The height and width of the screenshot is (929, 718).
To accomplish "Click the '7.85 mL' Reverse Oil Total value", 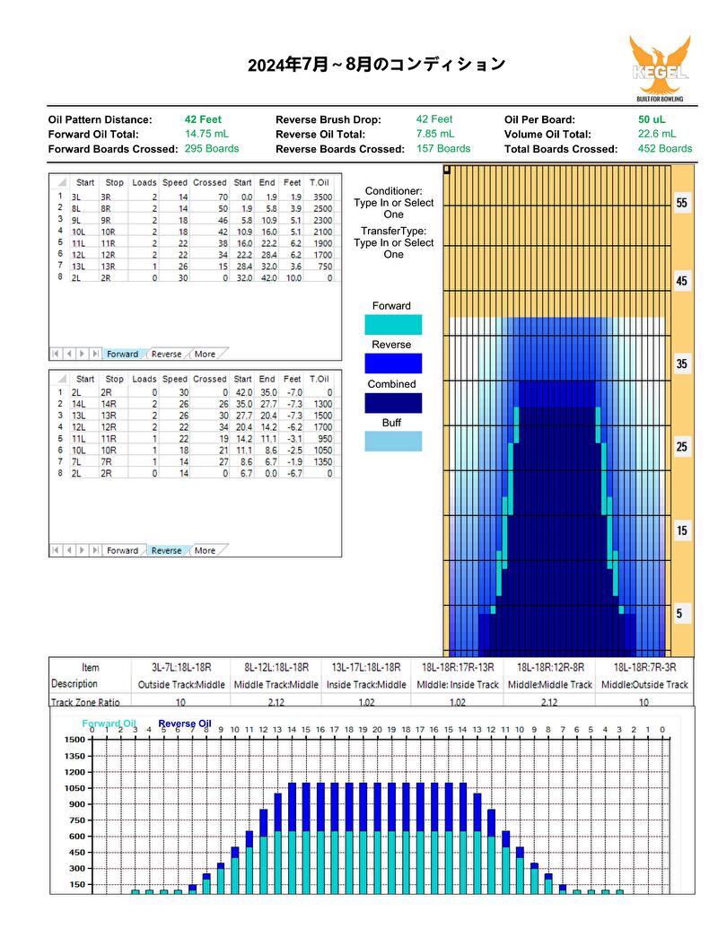I will pyautogui.click(x=435, y=134).
